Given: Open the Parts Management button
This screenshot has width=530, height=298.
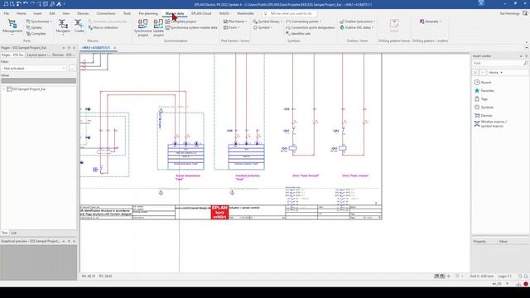Looking at the screenshot, I should tap(12, 26).
